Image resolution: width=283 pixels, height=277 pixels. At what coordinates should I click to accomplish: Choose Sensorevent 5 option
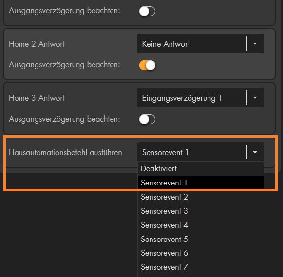(x=201, y=239)
